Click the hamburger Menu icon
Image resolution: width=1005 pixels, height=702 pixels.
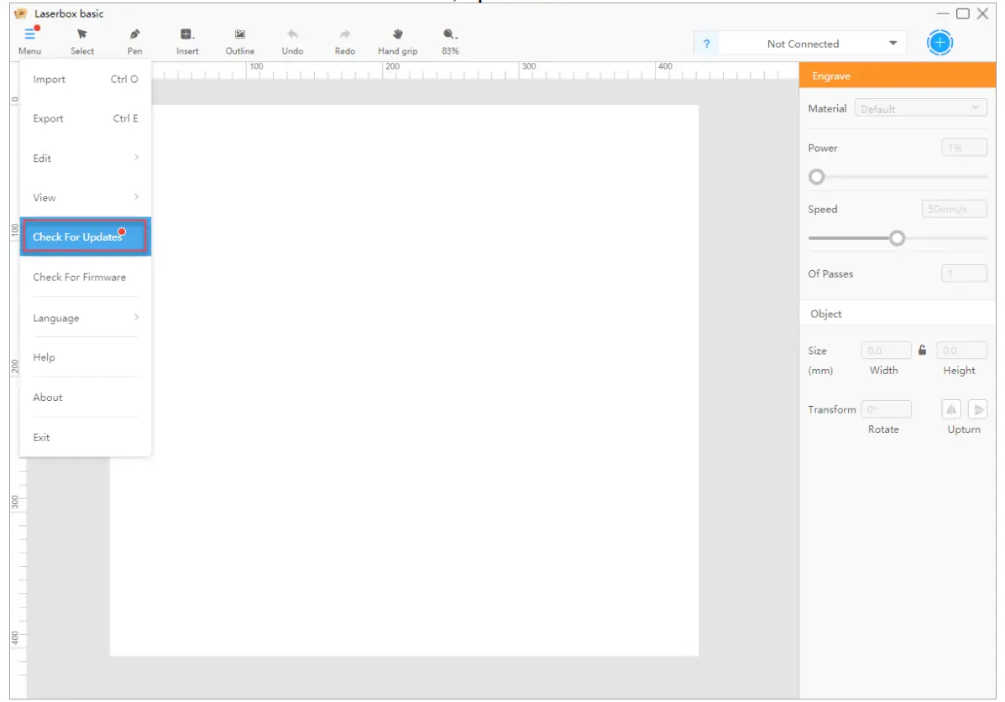coord(30,35)
